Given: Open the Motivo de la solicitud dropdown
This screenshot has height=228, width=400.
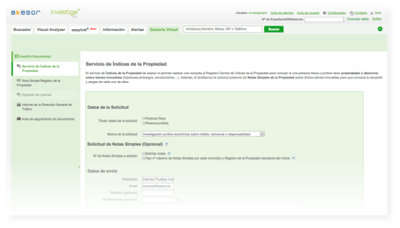Looking at the screenshot, I should (203, 134).
